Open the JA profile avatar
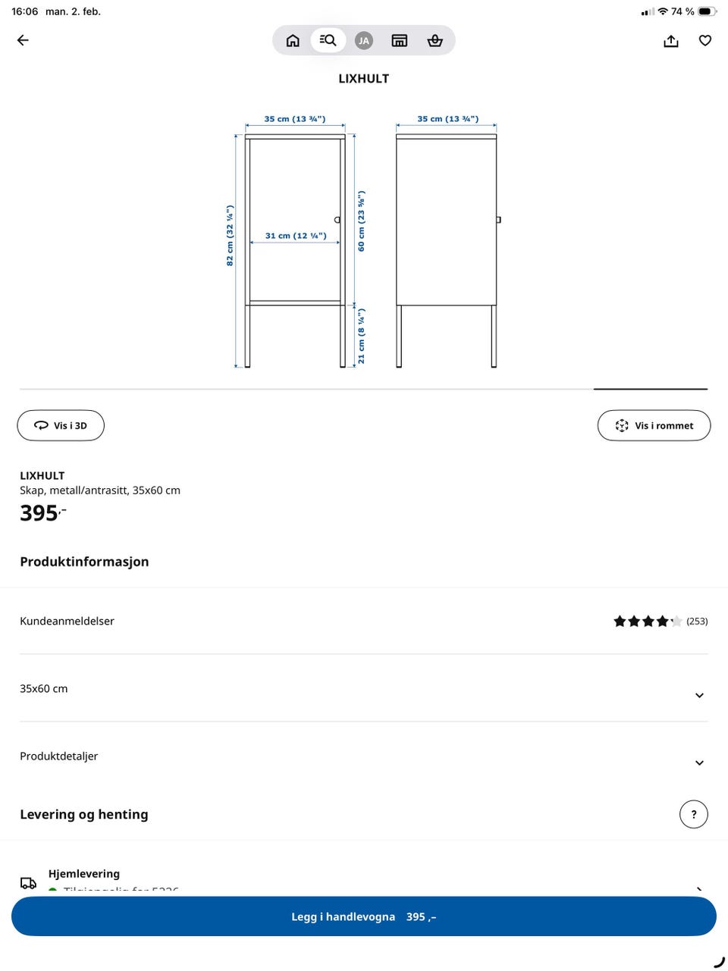This screenshot has width=728, height=971. tap(364, 40)
